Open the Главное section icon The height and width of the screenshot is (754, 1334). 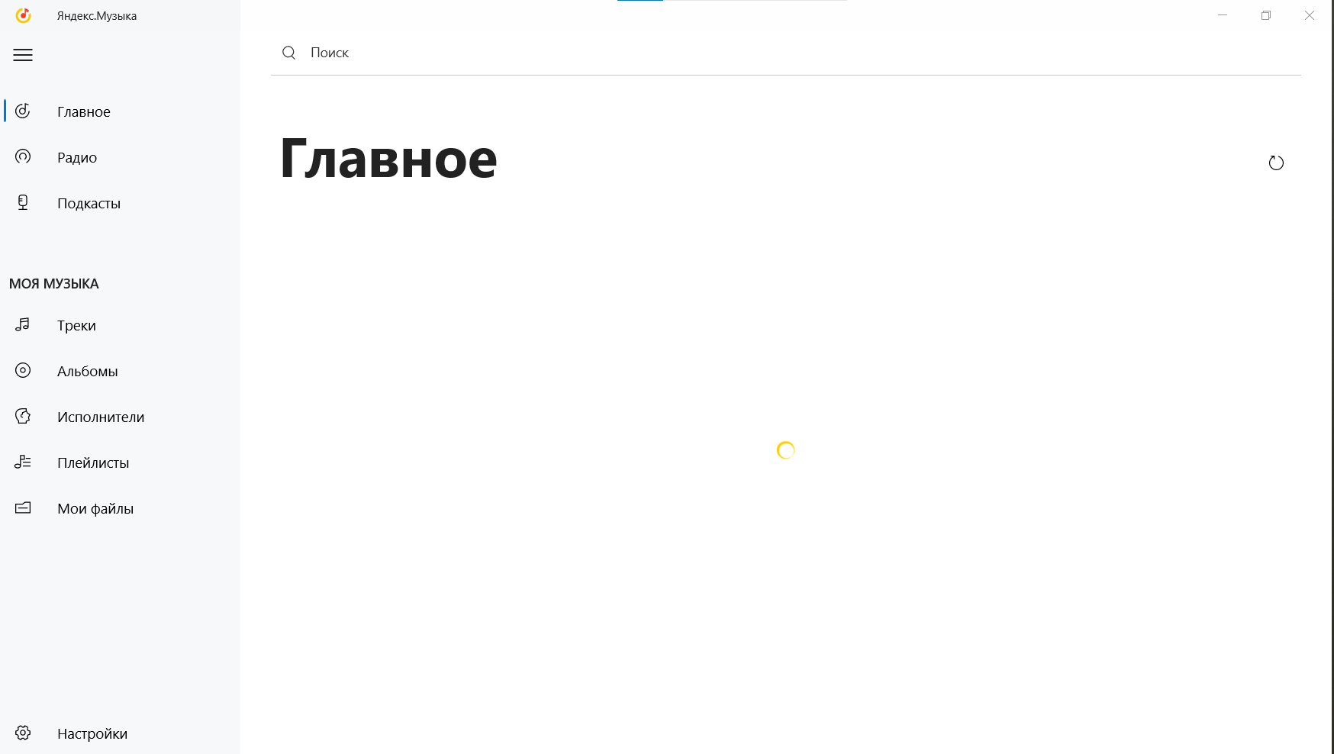click(23, 111)
